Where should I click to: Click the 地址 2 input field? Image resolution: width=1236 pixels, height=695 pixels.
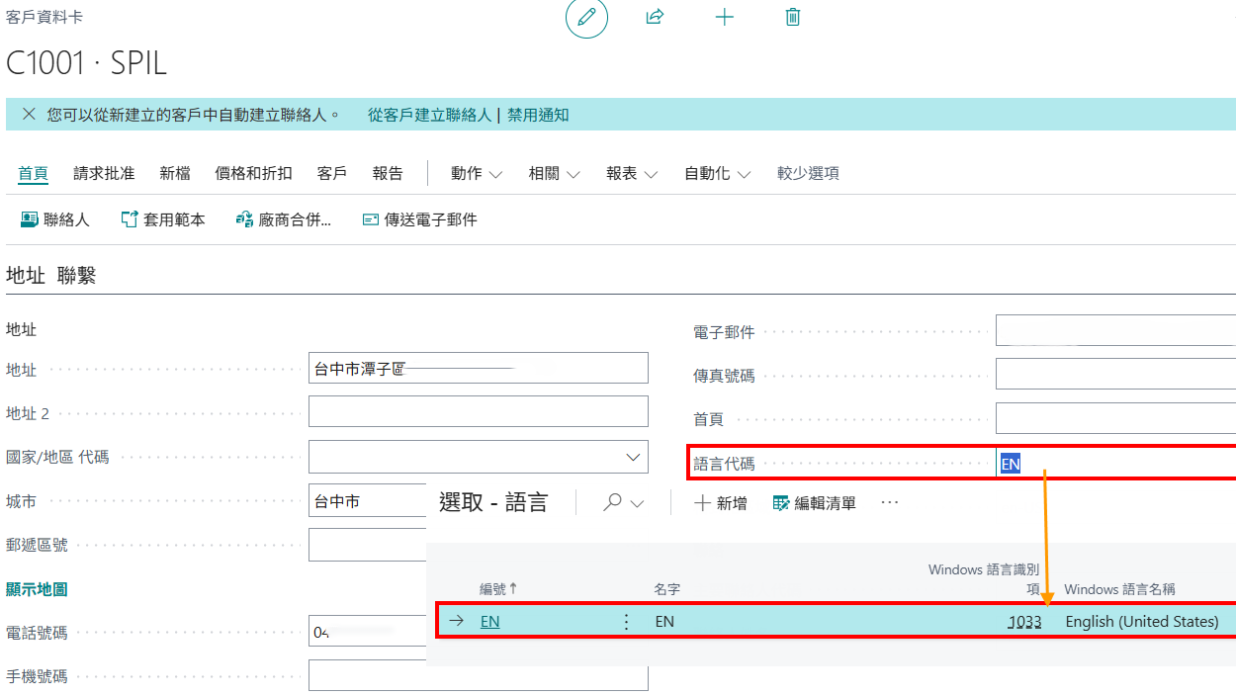pyautogui.click(x=479, y=411)
